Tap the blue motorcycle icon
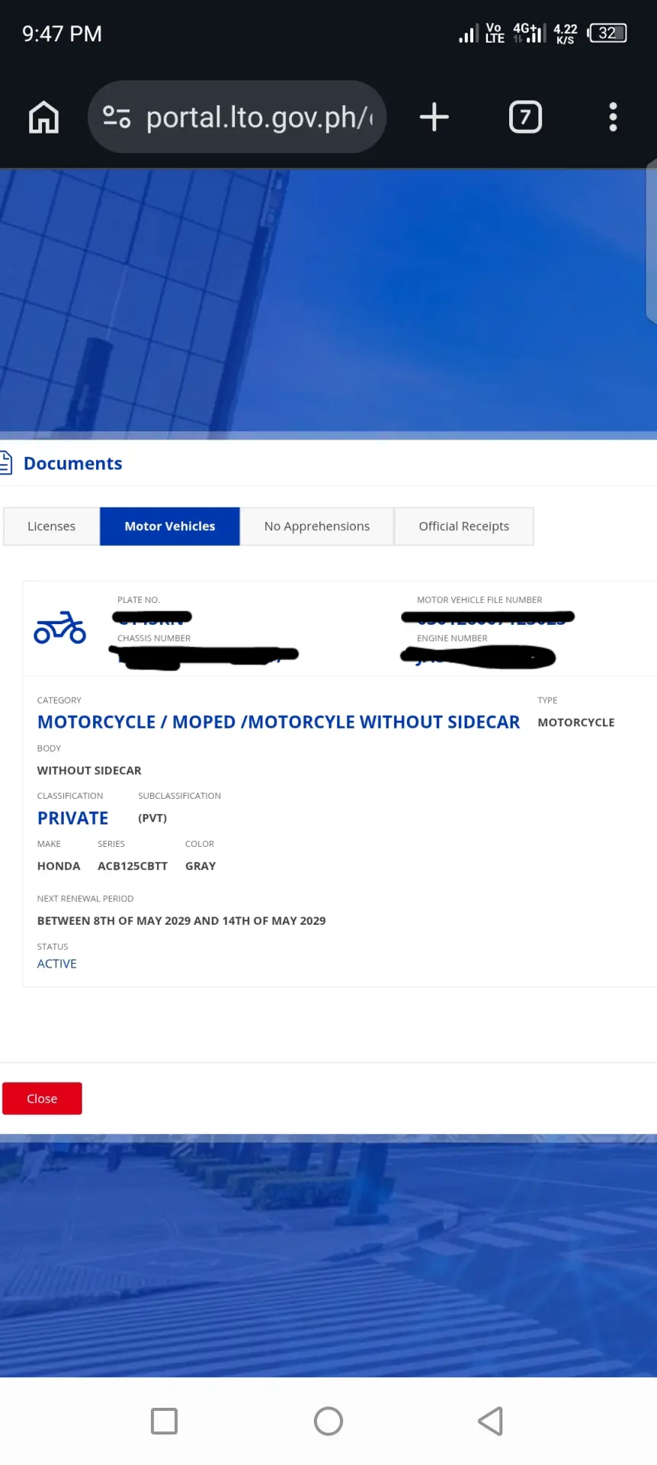The height and width of the screenshot is (1465, 657). 60,628
